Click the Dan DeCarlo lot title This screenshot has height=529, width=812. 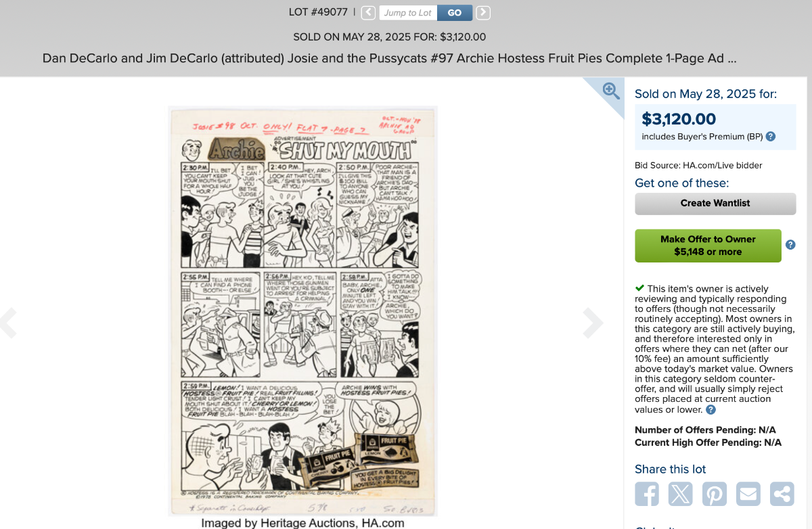(389, 58)
